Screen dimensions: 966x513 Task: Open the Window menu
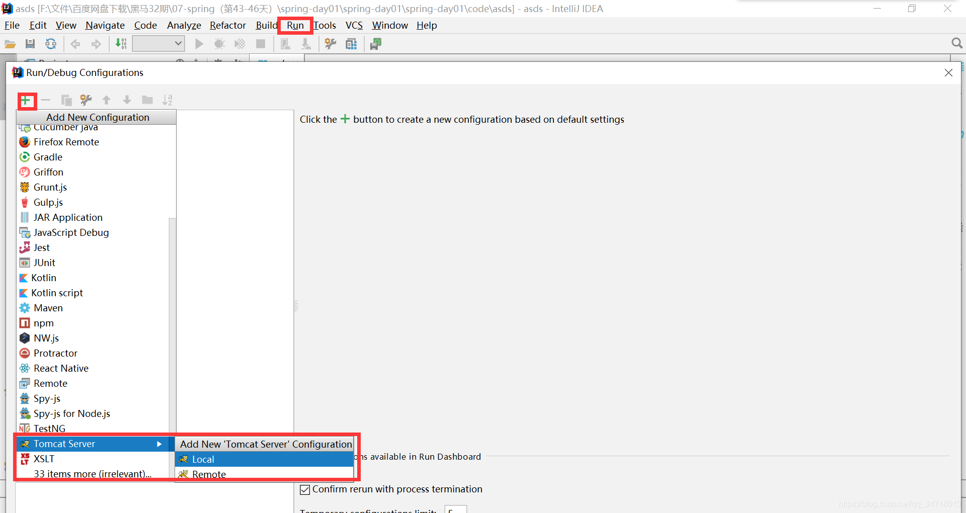pos(390,25)
